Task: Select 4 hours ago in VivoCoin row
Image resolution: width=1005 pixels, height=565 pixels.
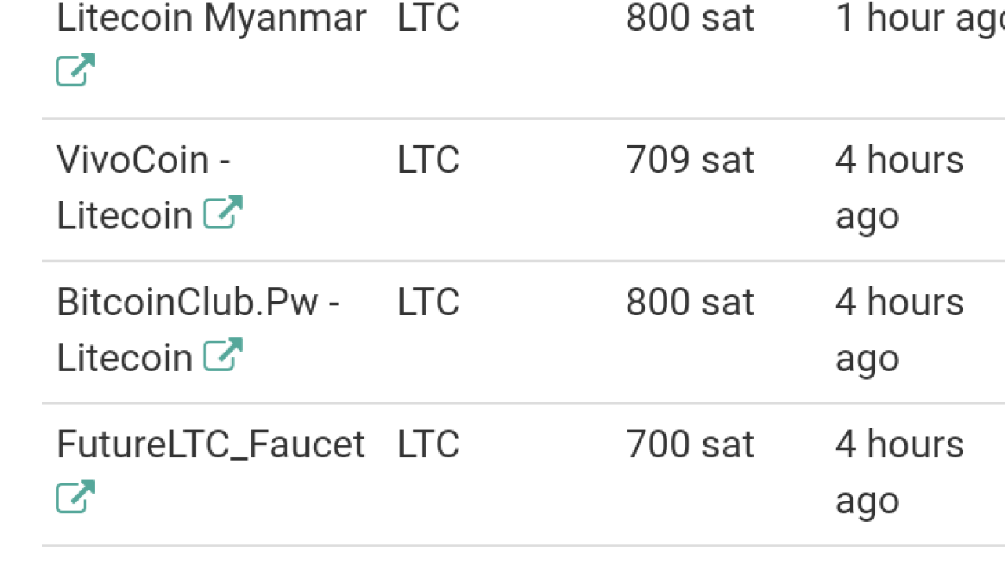Action: pyautogui.click(x=899, y=187)
